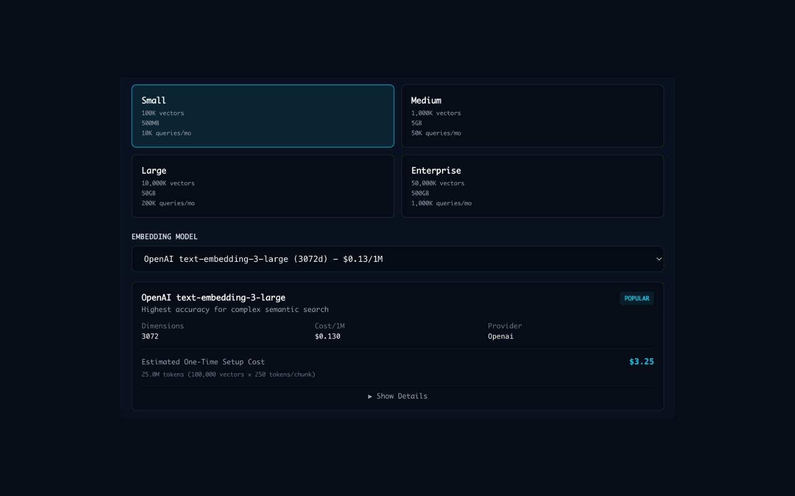Click the POPULAR badge
Image resolution: width=795 pixels, height=496 pixels.
636,298
